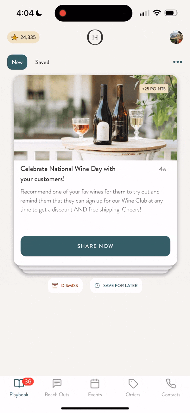Open the Orders tag icon
This screenshot has width=190, height=413.
tap(133, 384)
